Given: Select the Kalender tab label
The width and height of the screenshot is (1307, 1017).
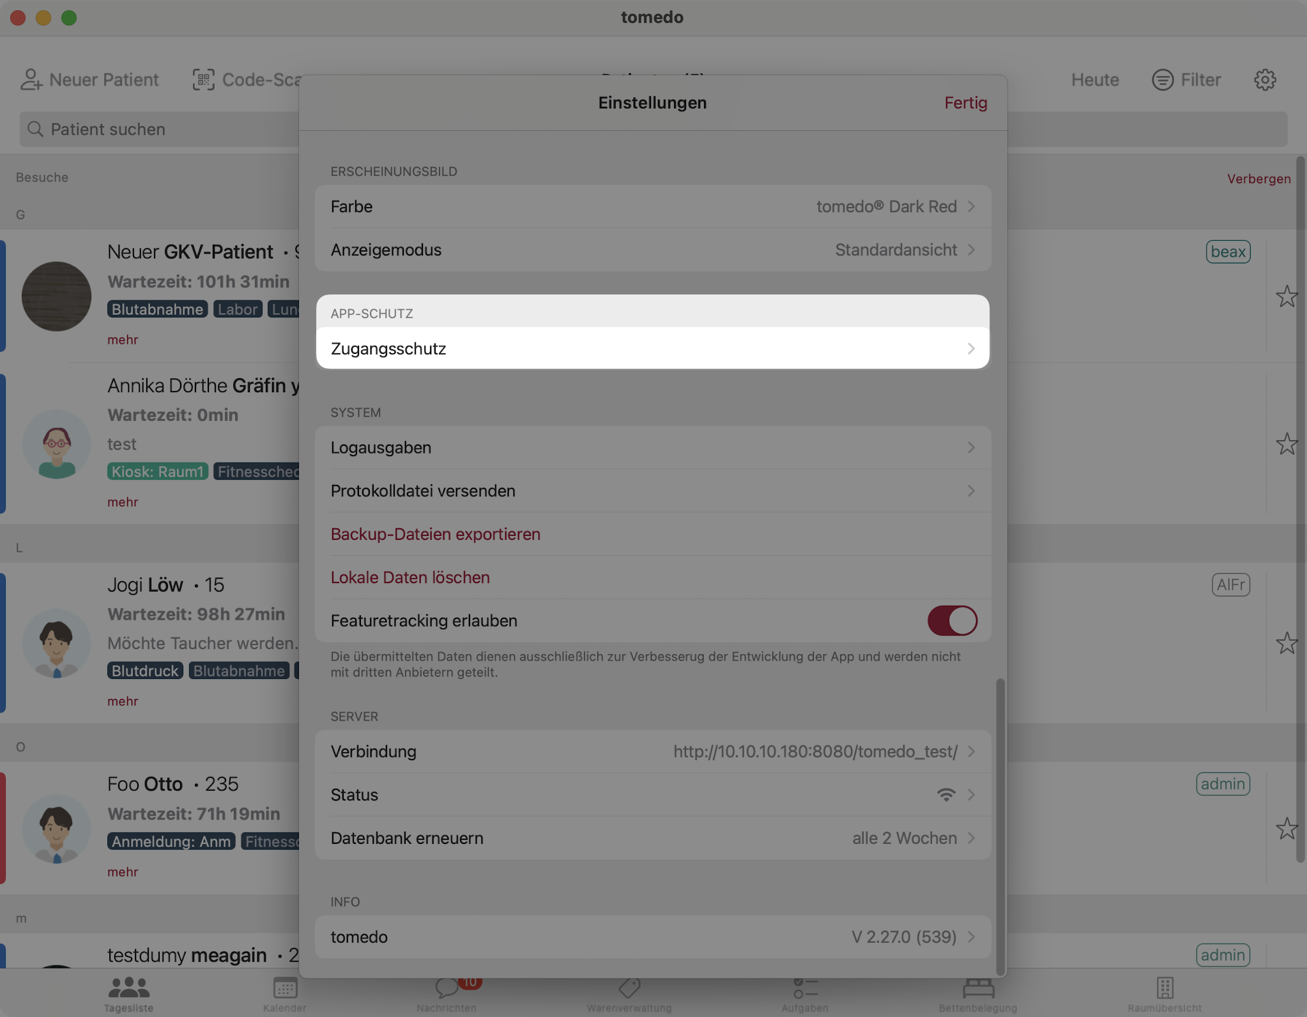Looking at the screenshot, I should [285, 1008].
